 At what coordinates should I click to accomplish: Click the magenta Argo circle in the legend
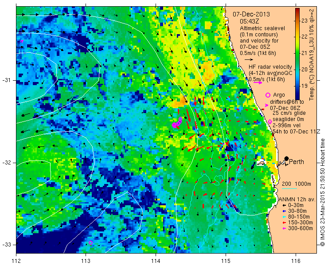point(268,95)
